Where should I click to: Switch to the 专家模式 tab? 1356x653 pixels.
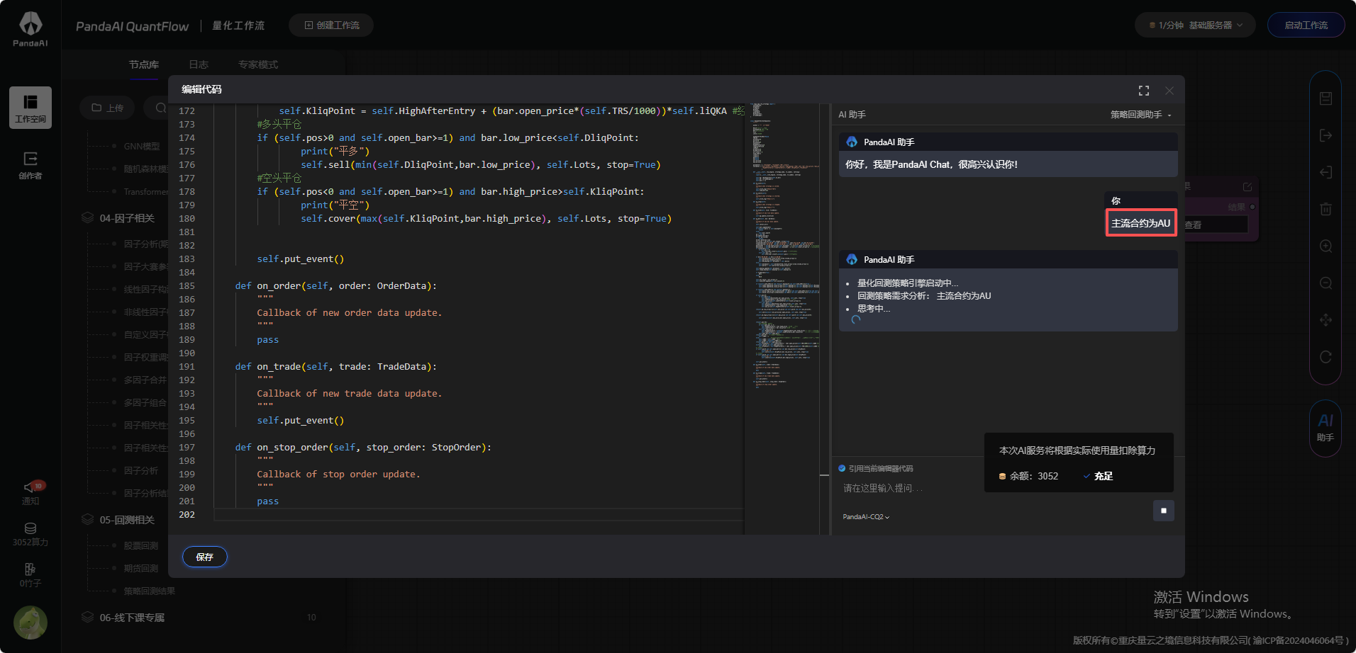coord(258,64)
